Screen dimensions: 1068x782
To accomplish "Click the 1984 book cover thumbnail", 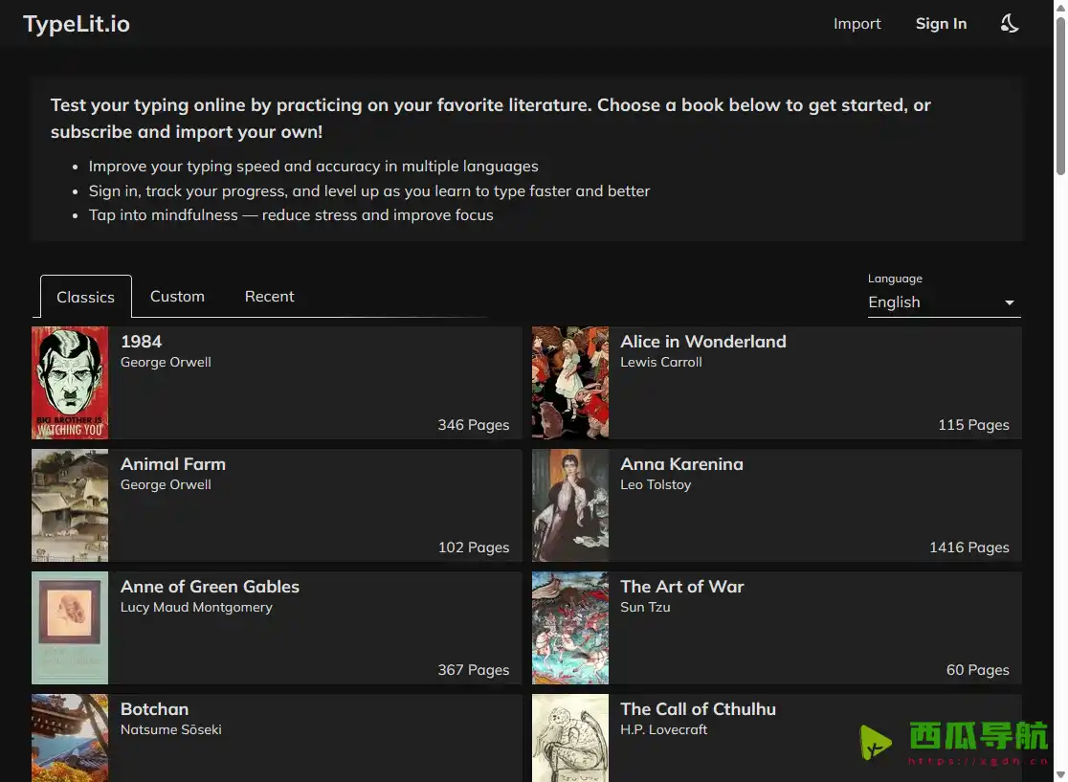I will (70, 383).
